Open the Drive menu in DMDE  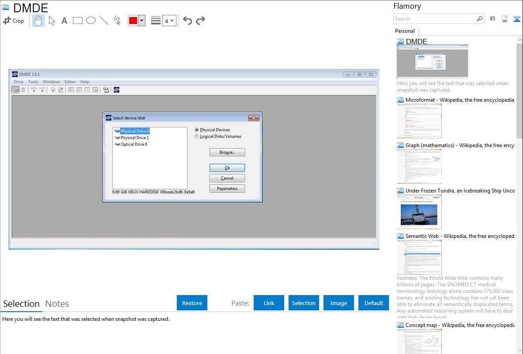click(18, 82)
